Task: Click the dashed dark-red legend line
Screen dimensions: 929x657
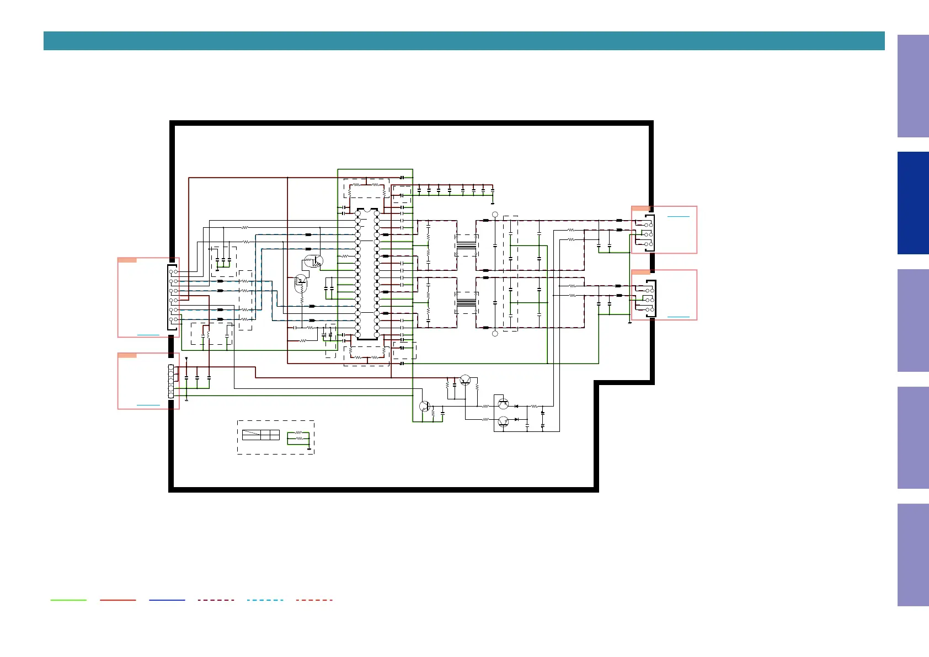Action: coord(216,600)
